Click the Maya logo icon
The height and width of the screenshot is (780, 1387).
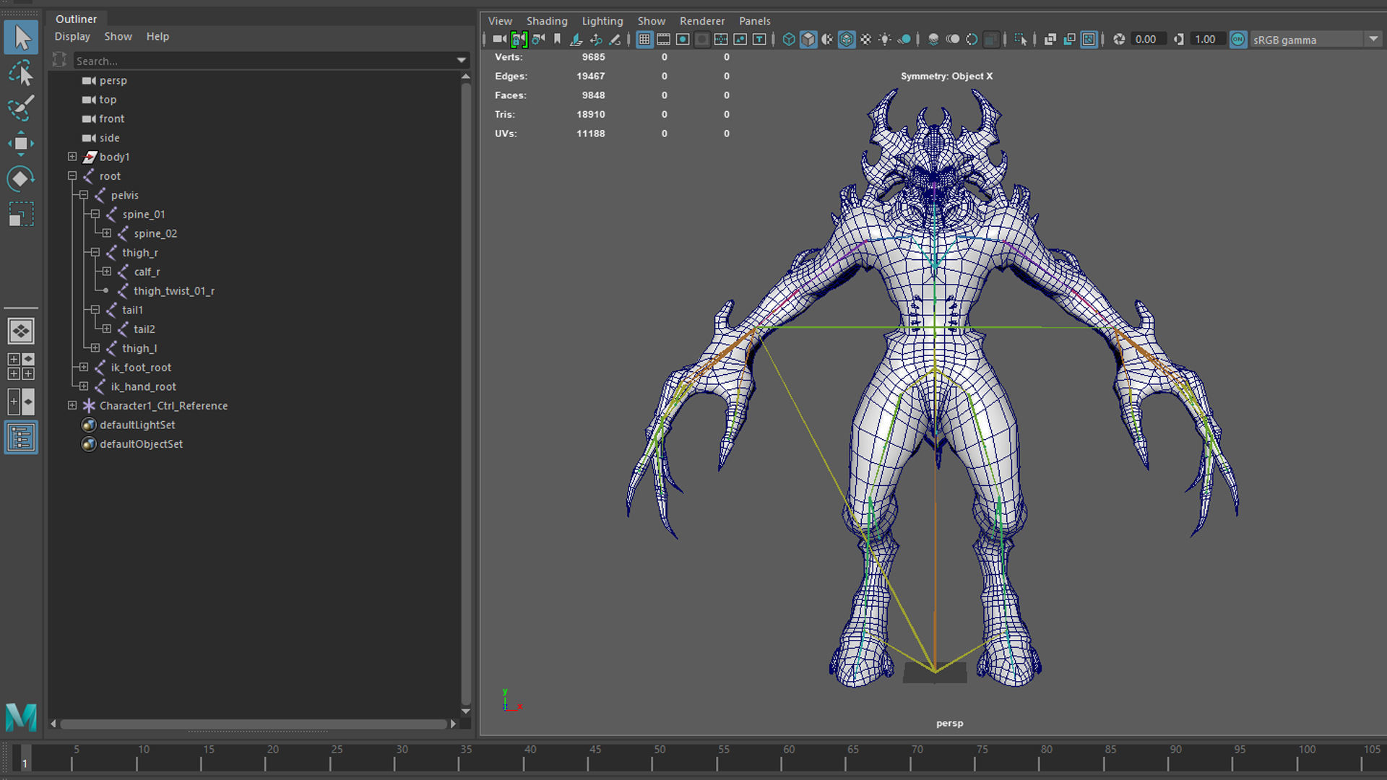[21, 717]
